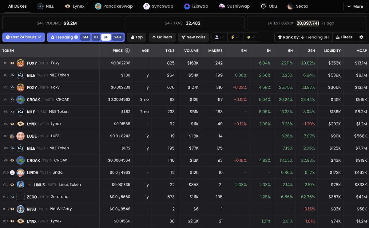Screen dimensions: 369x228
Task: Expand the More DEXes dropdown
Action: (x=355, y=6)
